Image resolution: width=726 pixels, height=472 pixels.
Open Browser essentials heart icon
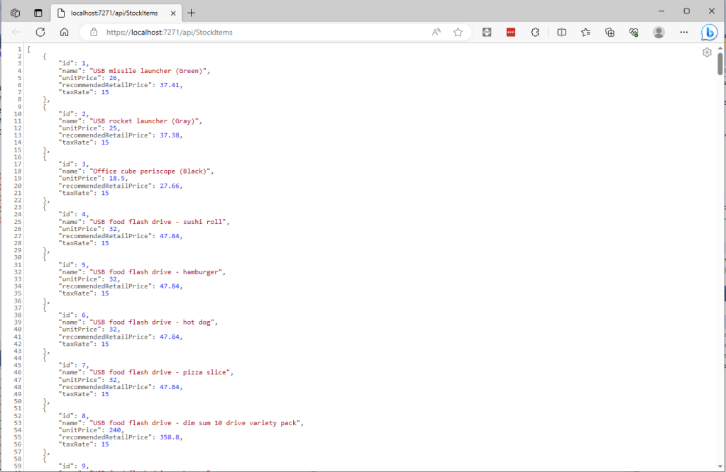pyautogui.click(x=634, y=32)
